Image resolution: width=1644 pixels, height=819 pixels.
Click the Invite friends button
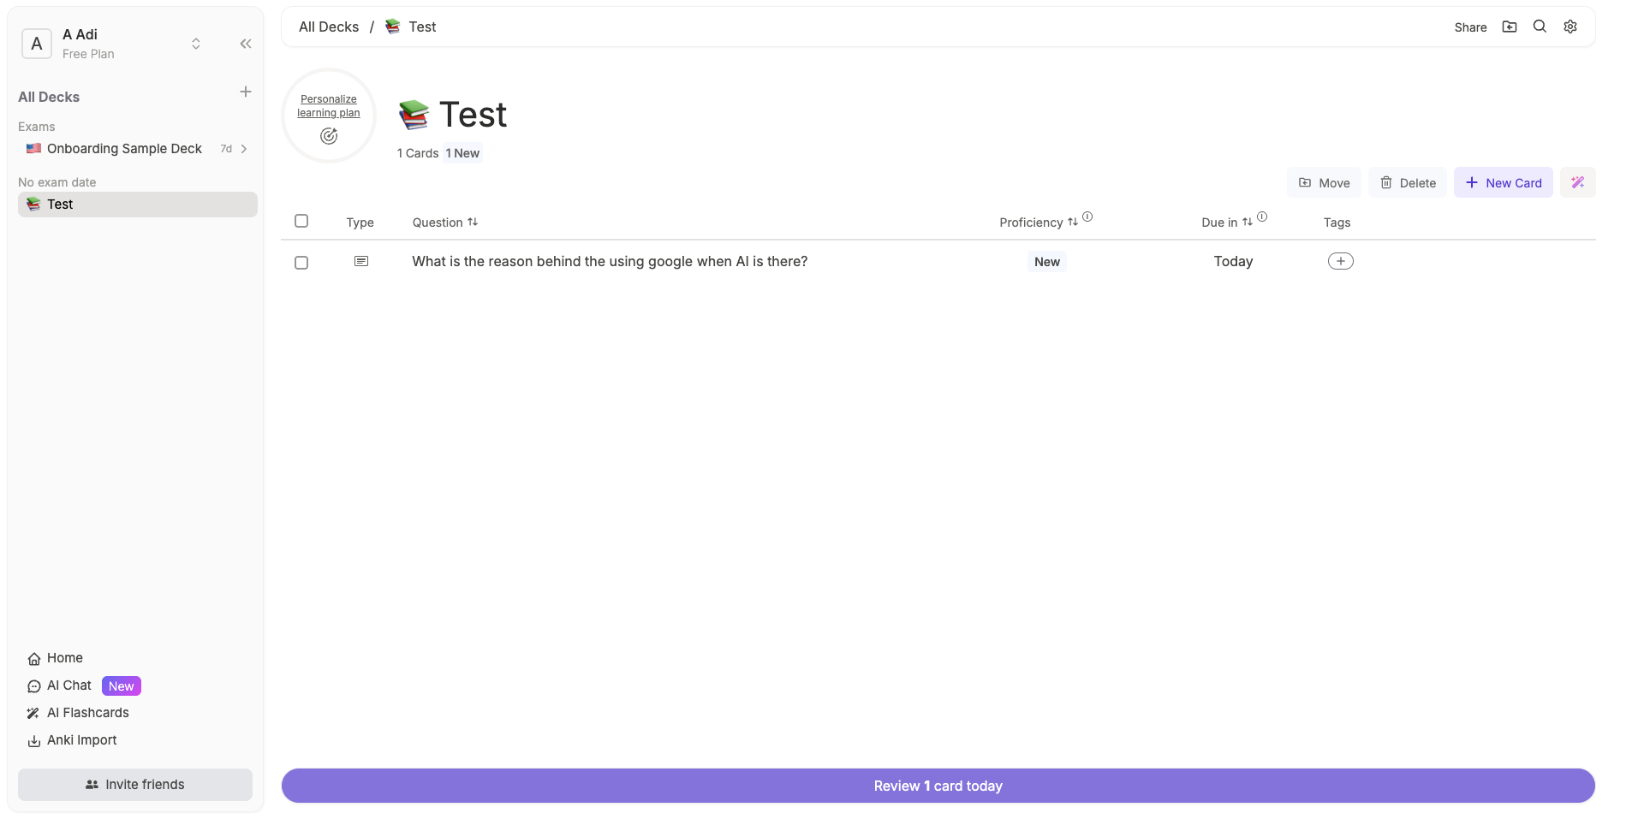click(x=134, y=784)
